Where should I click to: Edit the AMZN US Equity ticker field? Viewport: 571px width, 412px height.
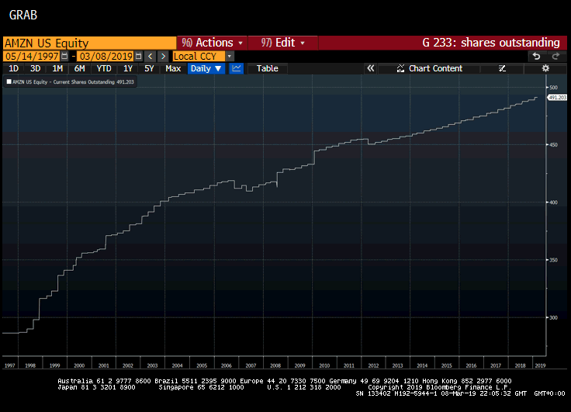(x=89, y=43)
